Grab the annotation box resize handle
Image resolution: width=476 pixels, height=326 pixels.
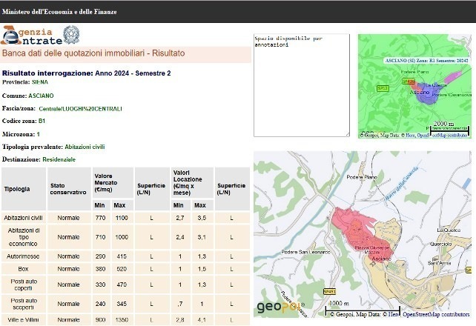pyautogui.click(x=346, y=134)
